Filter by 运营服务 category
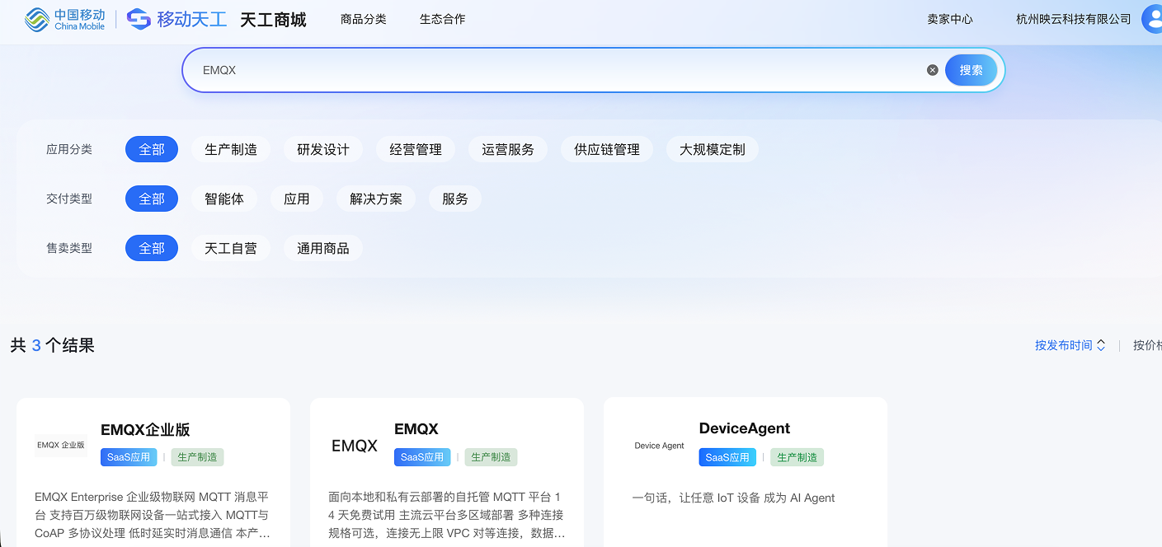 point(508,149)
